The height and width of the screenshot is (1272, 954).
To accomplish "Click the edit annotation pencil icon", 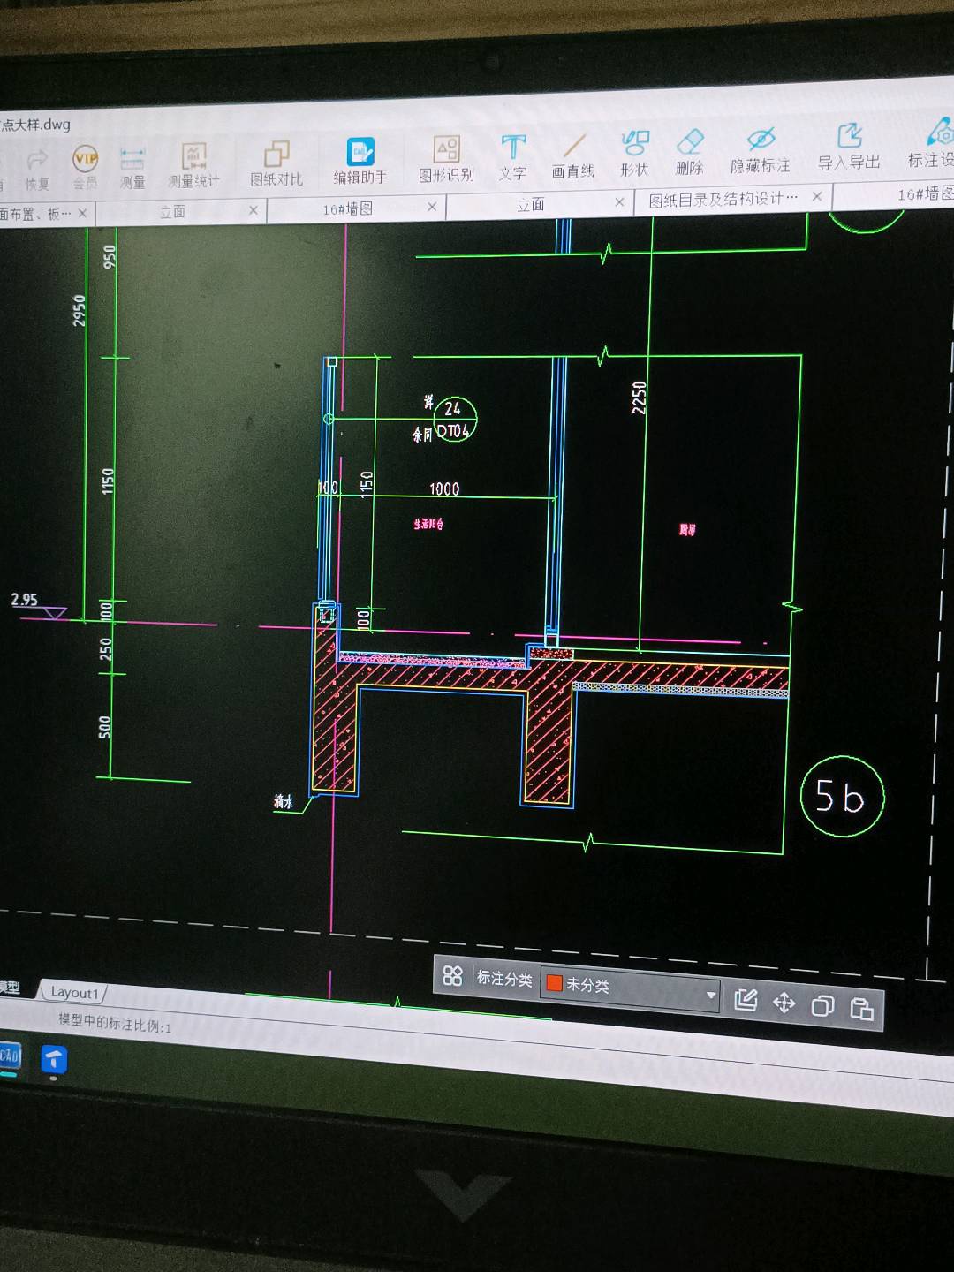I will coord(746,1000).
